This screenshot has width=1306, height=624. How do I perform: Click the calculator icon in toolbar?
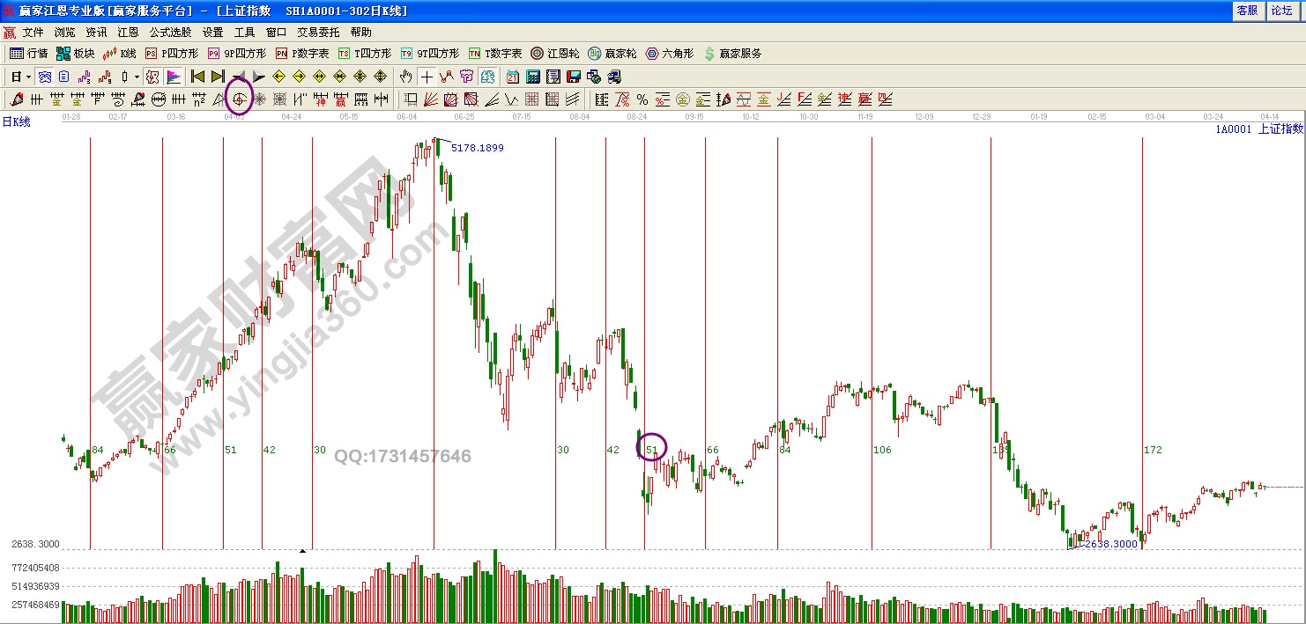[533, 77]
